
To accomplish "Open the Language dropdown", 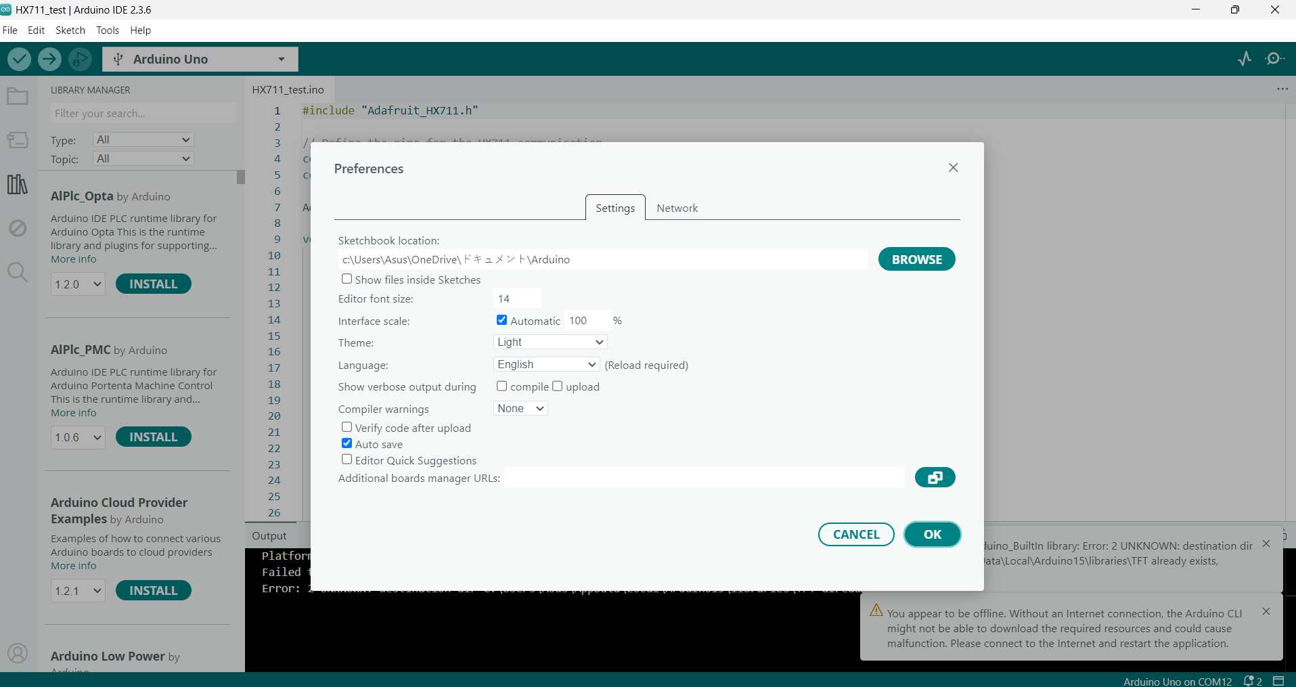I will coord(546,365).
